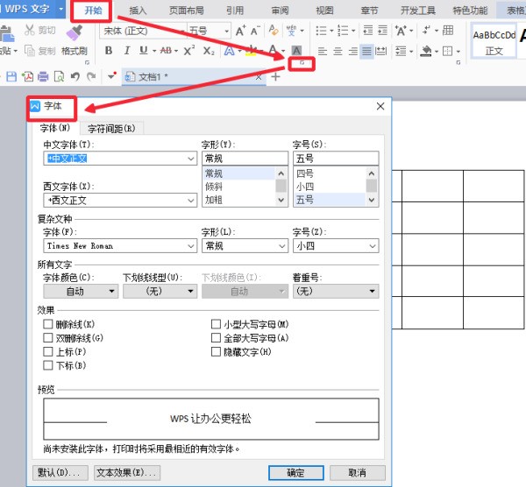Toggle bold formatting in ribbon

109,51
